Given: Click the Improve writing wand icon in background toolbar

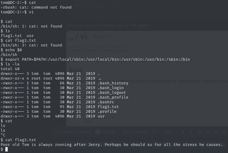Looking at the screenshot, I should (59, 132).
